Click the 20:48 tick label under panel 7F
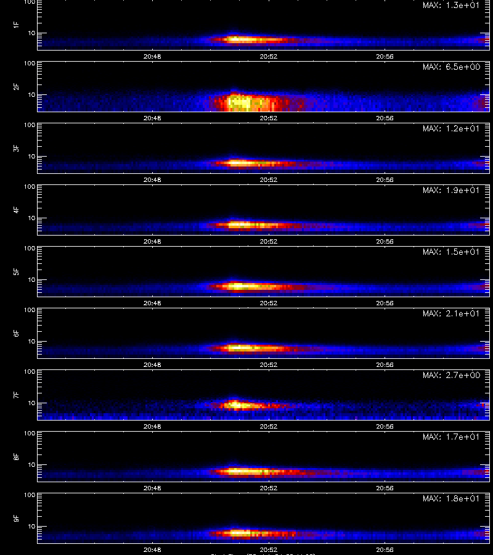This screenshot has width=493, height=555. coord(152,426)
